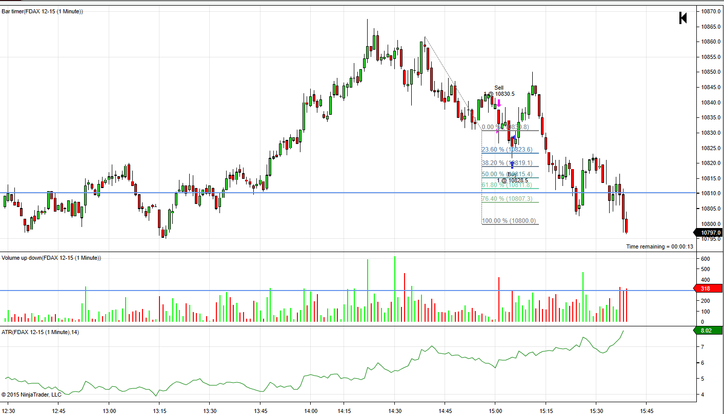Click the 10800.0 price axis label
724x414 pixels.
point(711,224)
